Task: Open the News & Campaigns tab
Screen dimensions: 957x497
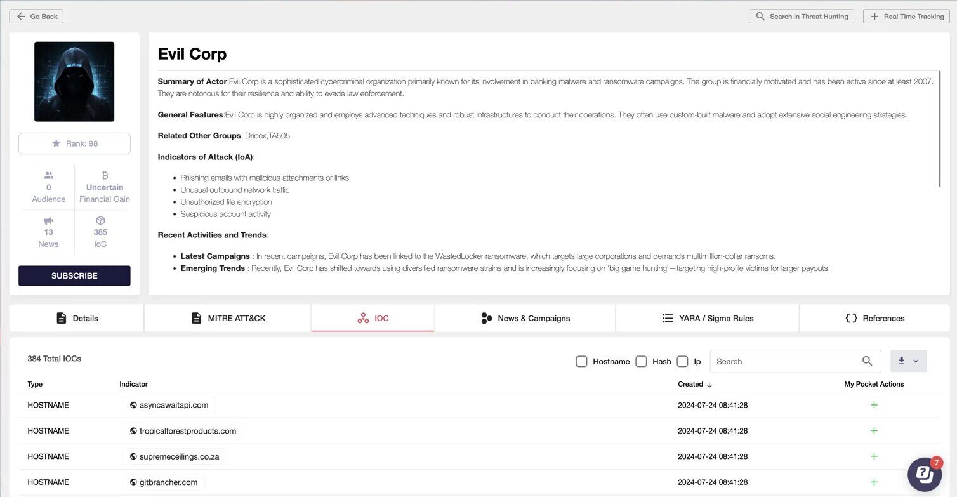Action: [525, 318]
